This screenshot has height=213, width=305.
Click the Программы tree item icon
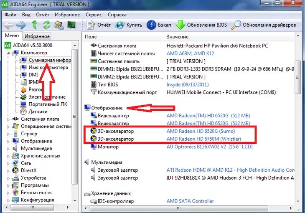coord(15,185)
